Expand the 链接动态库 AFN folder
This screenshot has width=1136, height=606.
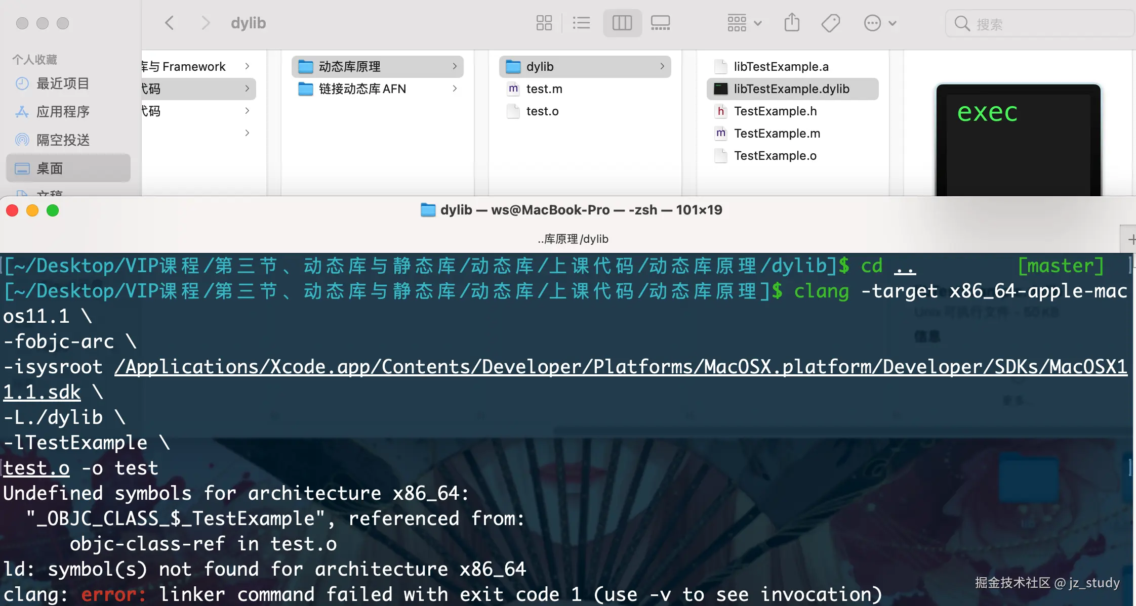tap(362, 89)
